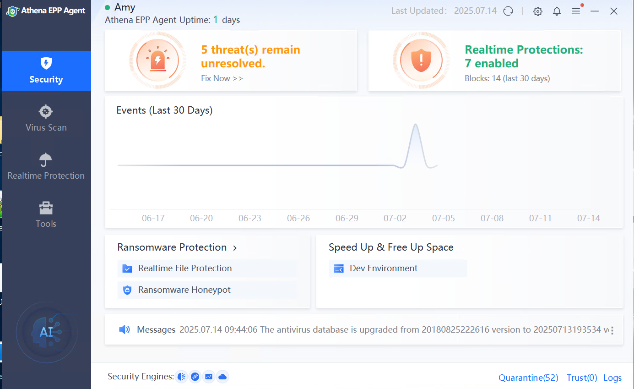Viewport: 634px width, 389px height.
Task: Click the realtime protection shield icon
Action: point(421,60)
